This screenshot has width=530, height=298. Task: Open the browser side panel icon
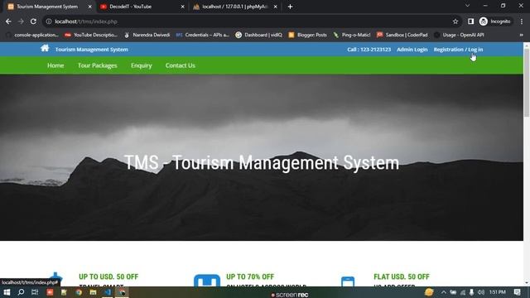470,22
